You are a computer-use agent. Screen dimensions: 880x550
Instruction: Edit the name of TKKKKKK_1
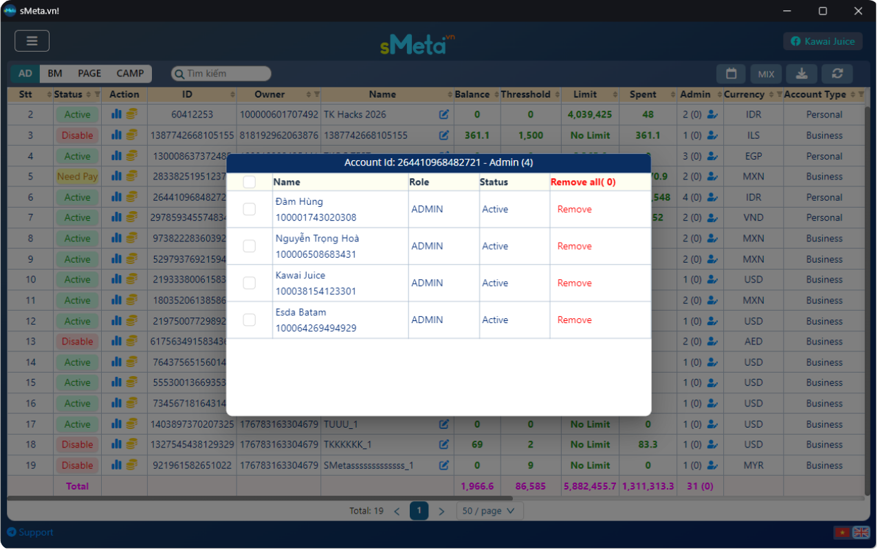coord(444,445)
